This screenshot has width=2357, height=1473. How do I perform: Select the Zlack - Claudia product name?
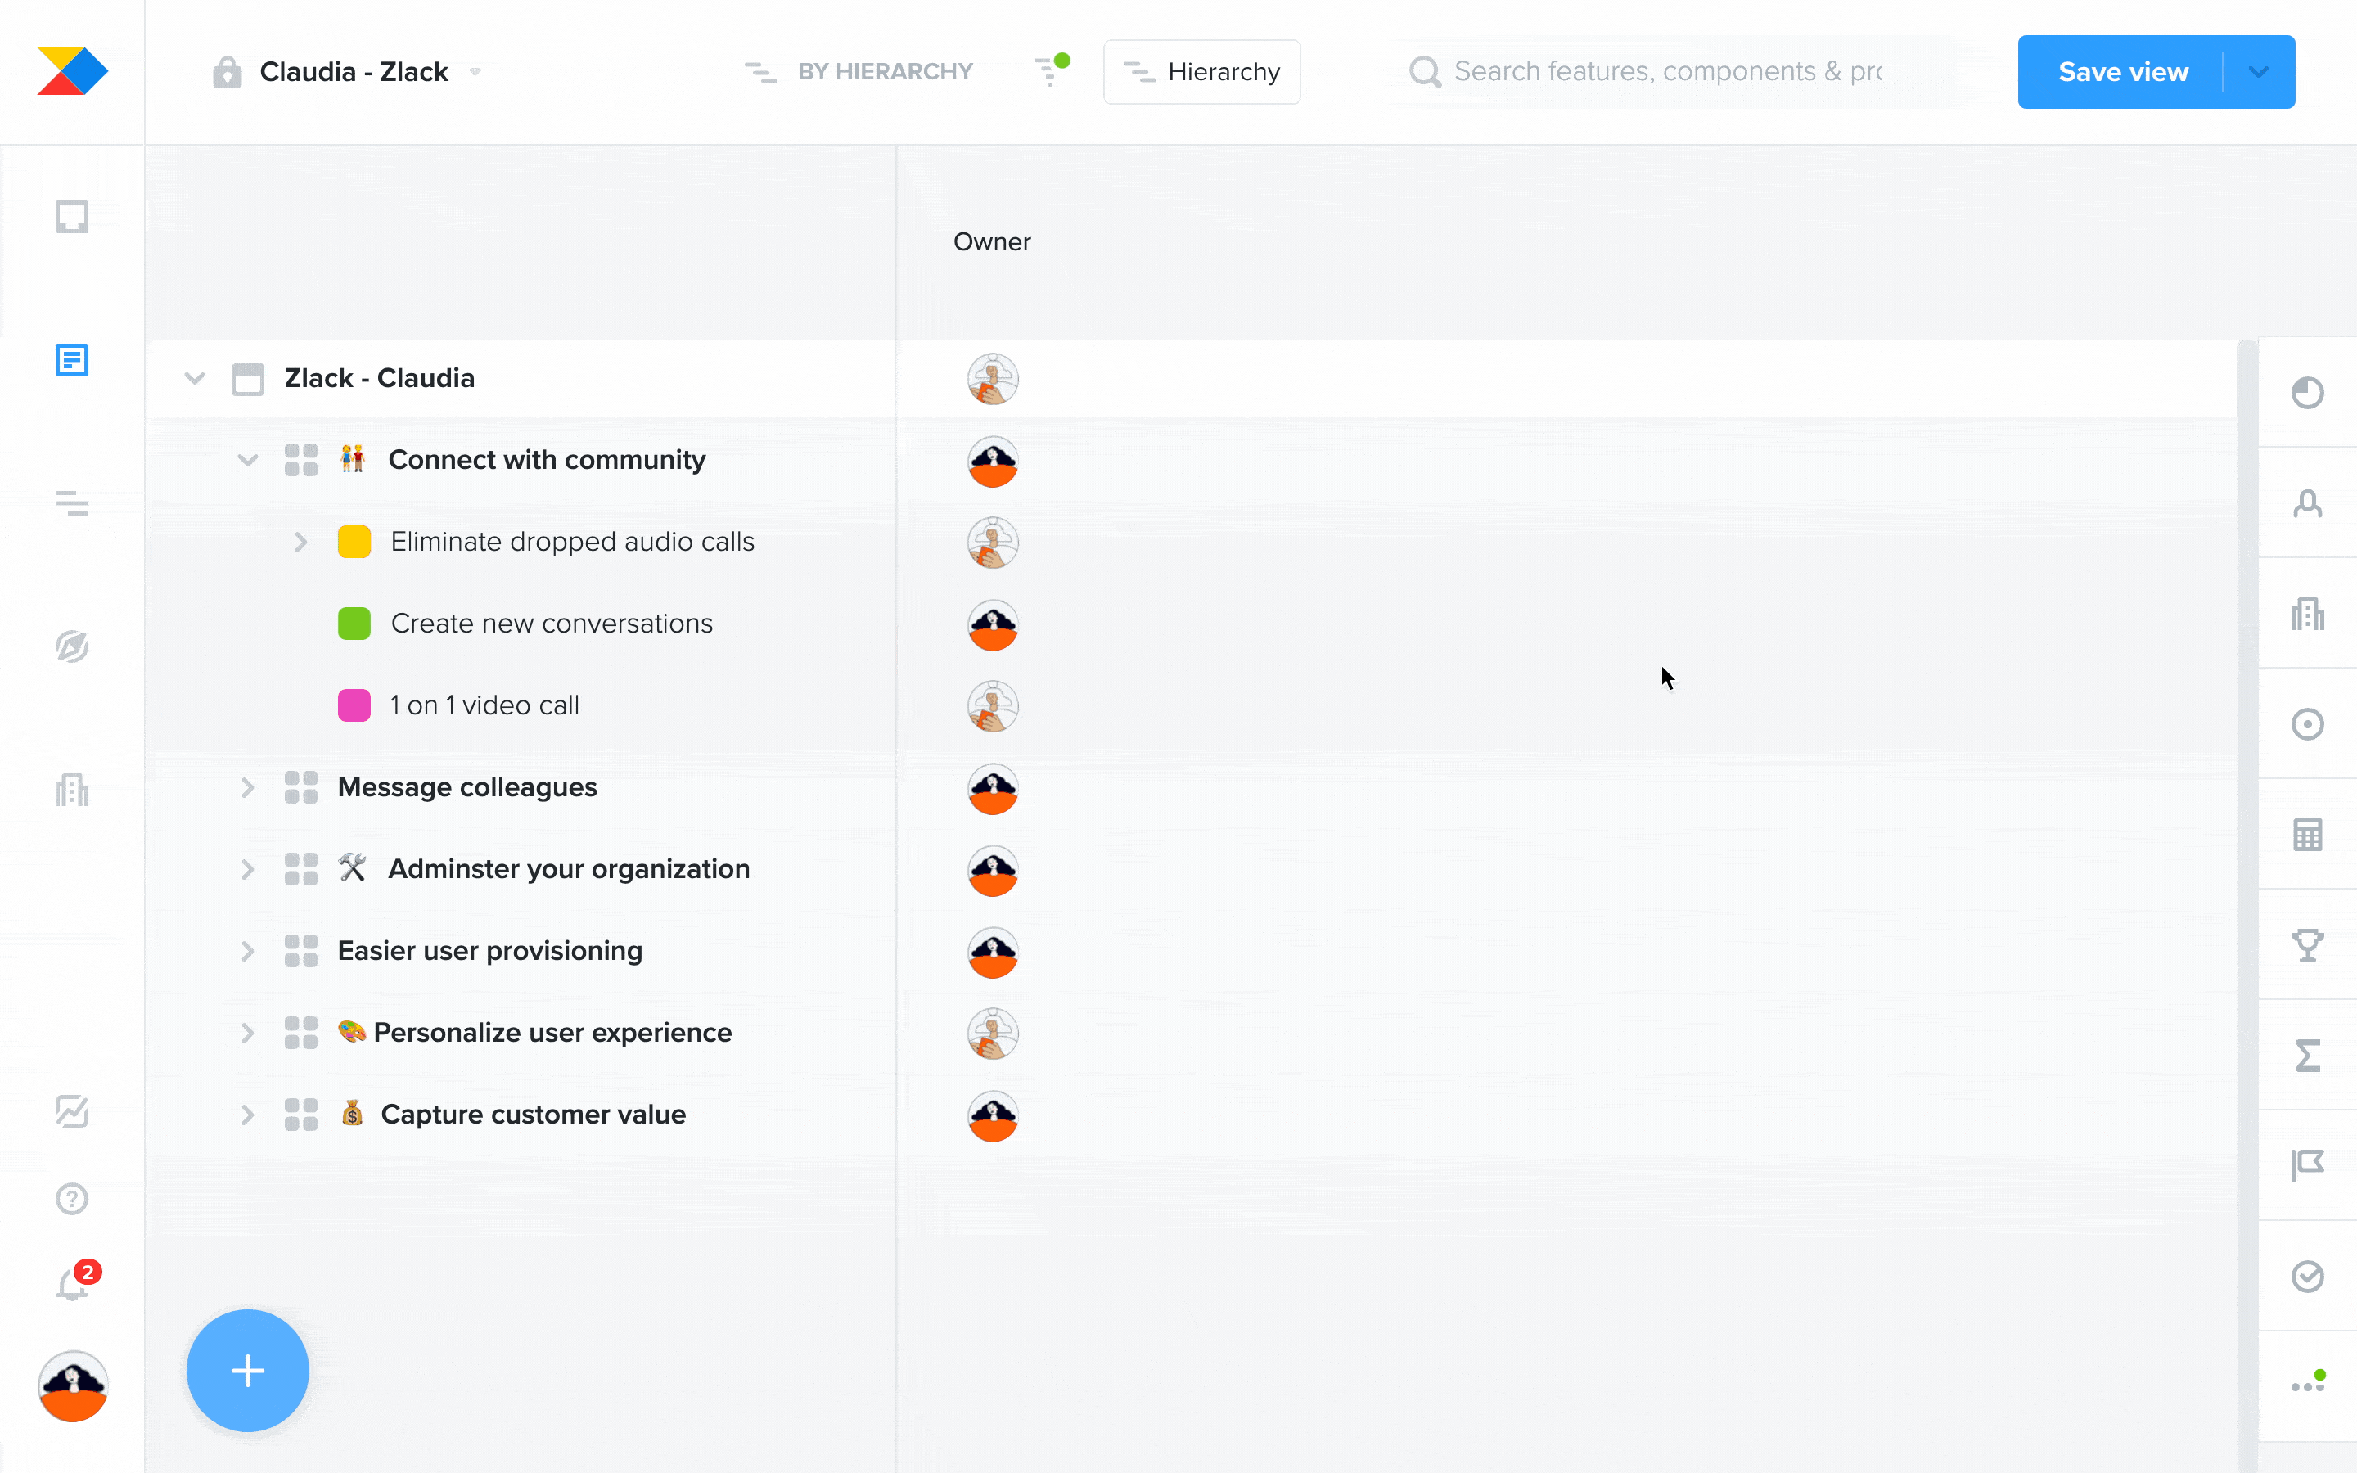(380, 378)
